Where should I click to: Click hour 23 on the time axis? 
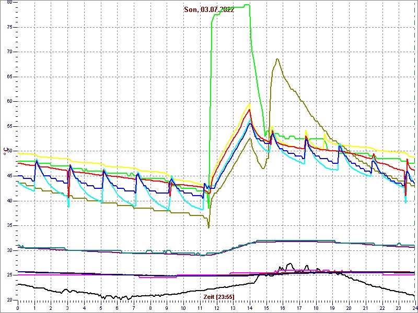click(x=398, y=308)
